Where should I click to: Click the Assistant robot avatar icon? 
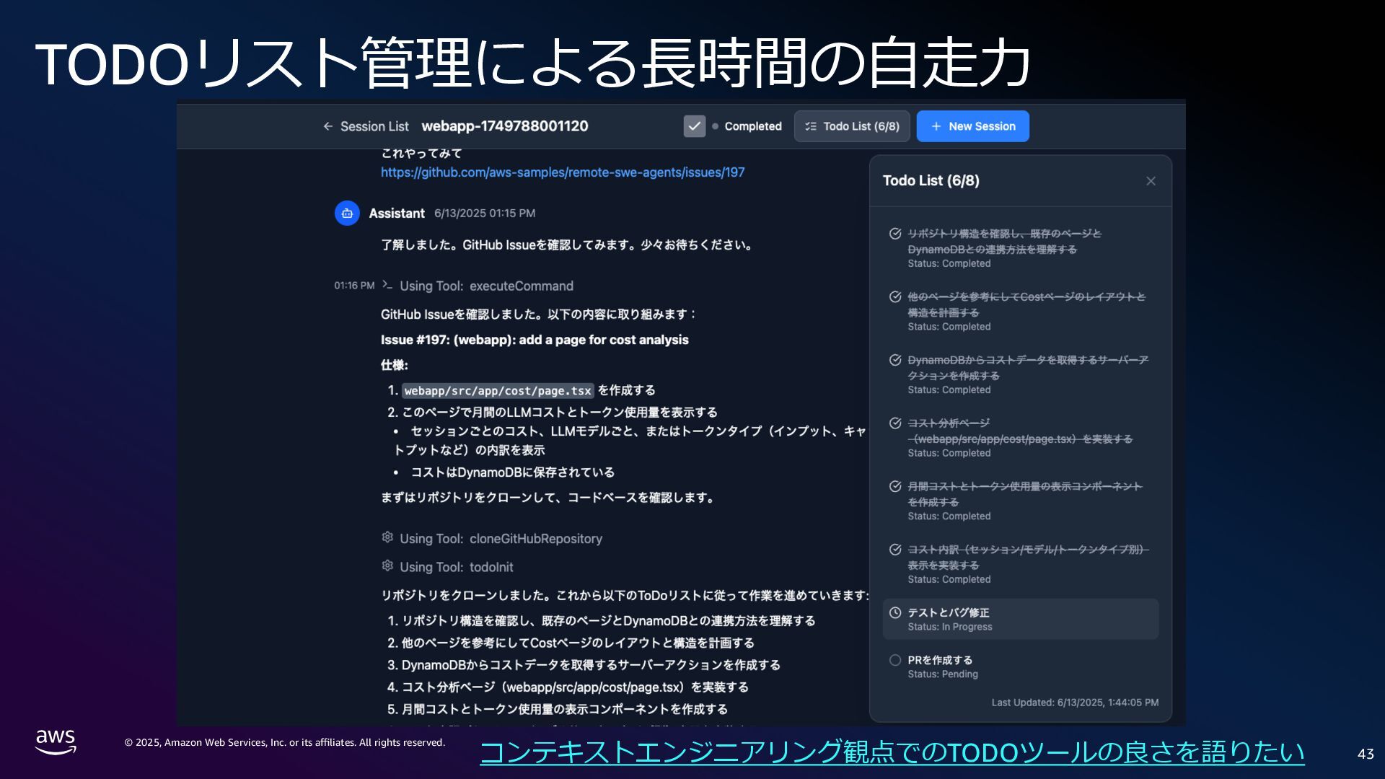pyautogui.click(x=347, y=214)
